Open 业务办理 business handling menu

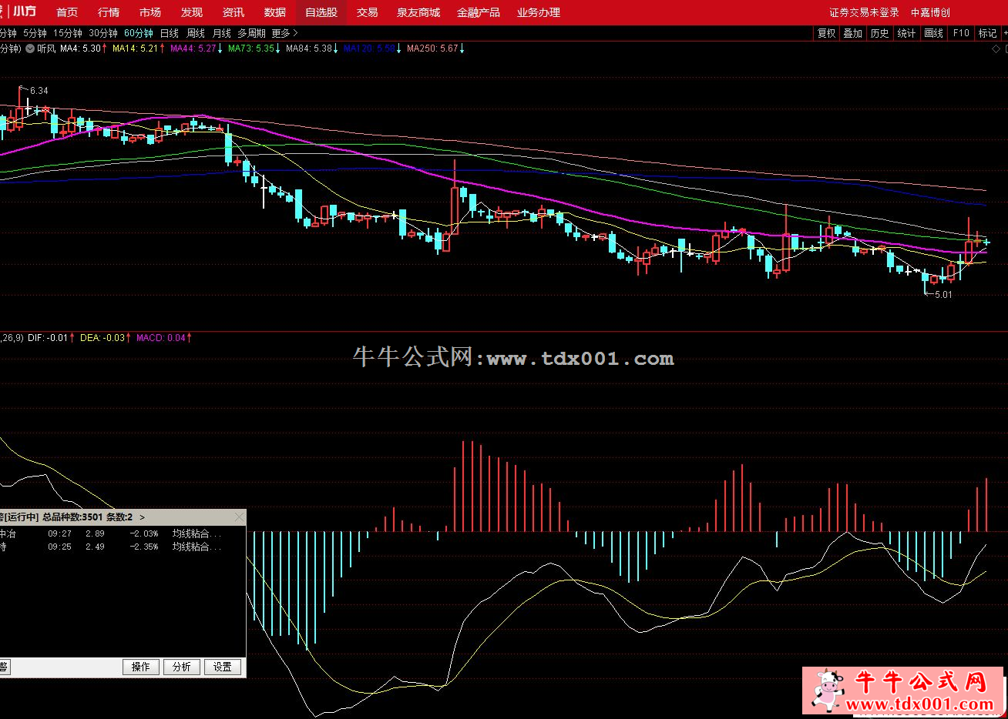click(x=539, y=12)
